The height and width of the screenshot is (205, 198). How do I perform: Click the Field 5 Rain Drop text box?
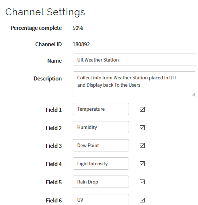(x=101, y=182)
